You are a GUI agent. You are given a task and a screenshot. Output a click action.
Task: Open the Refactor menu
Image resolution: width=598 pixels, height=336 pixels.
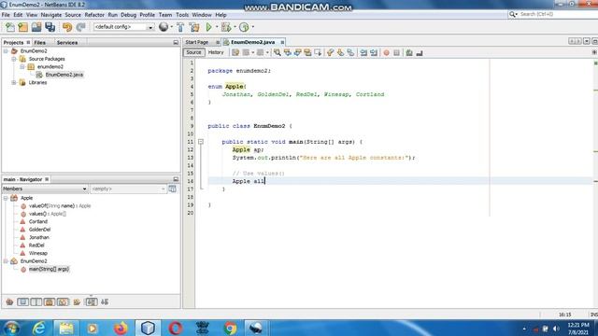tap(94, 15)
